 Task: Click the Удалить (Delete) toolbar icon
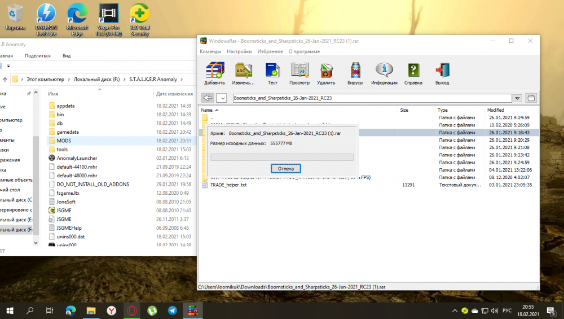327,73
